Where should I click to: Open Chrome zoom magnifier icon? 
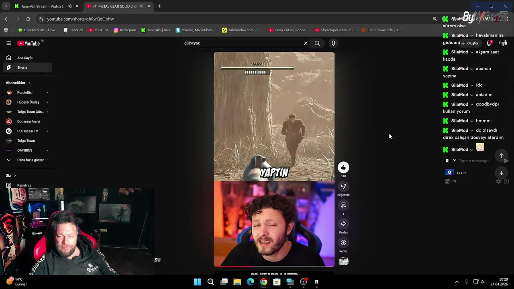[435, 19]
